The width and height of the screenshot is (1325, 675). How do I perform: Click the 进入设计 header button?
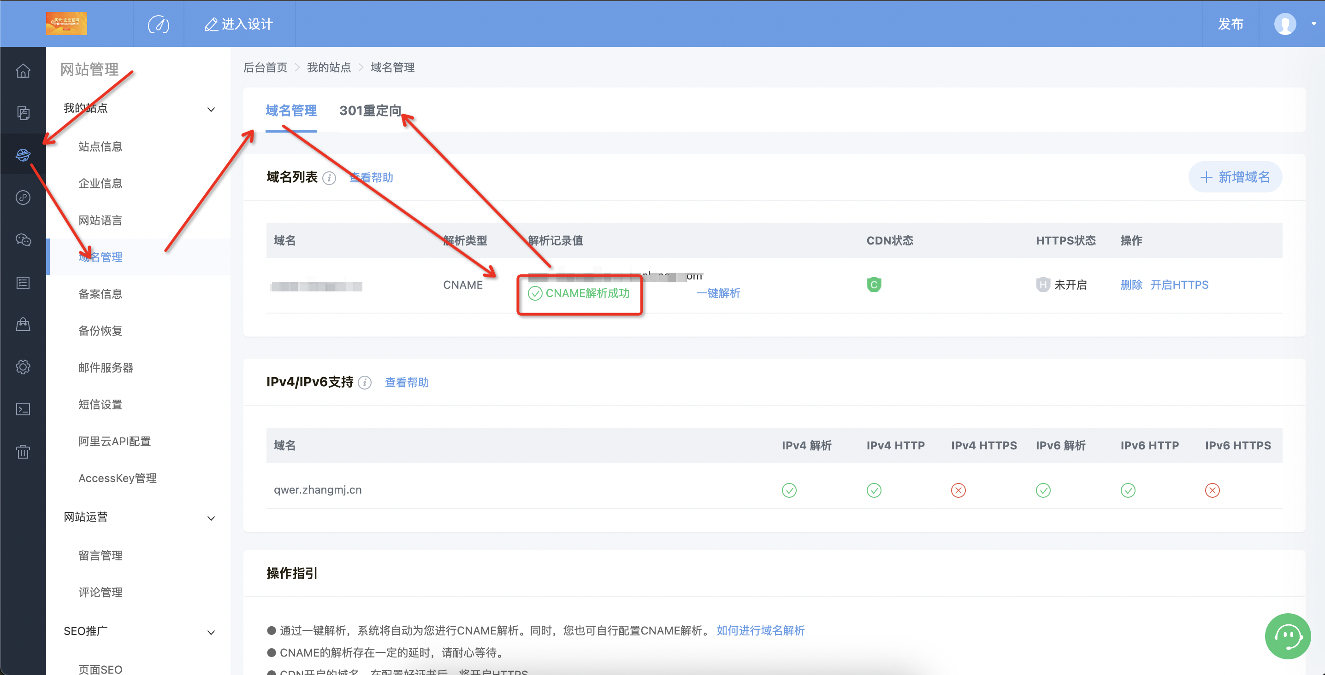pyautogui.click(x=239, y=24)
